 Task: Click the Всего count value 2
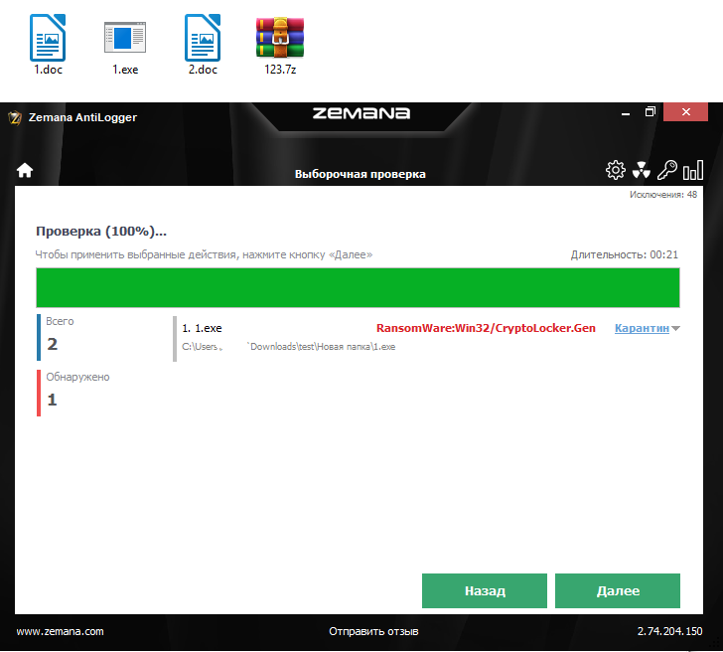(52, 344)
